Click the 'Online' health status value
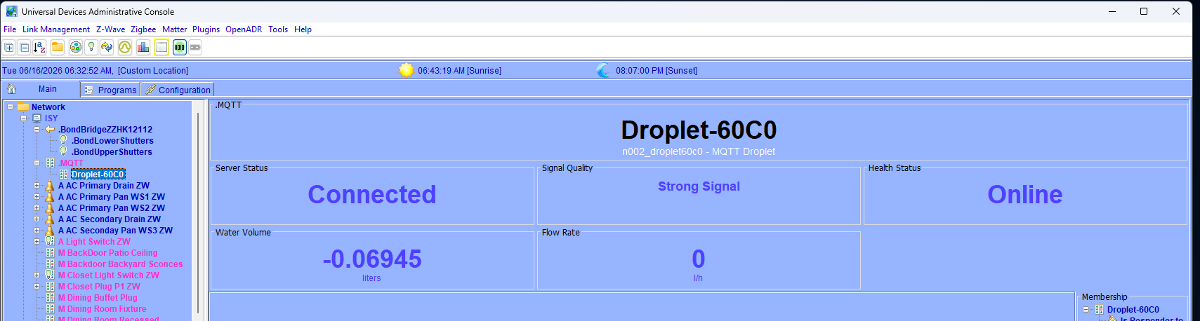Image resolution: width=1200 pixels, height=321 pixels. [x=1025, y=195]
